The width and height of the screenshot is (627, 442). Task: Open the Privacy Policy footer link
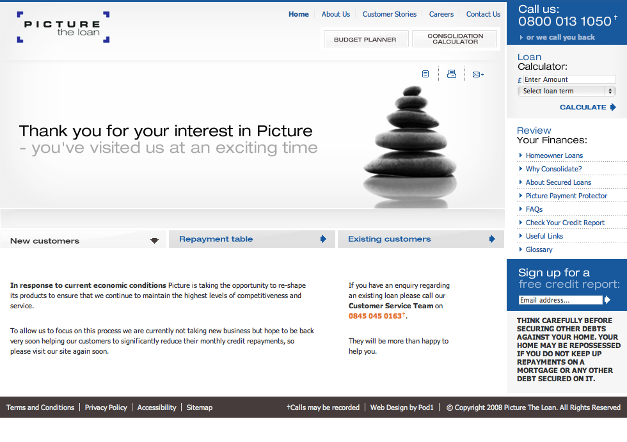tap(106, 407)
